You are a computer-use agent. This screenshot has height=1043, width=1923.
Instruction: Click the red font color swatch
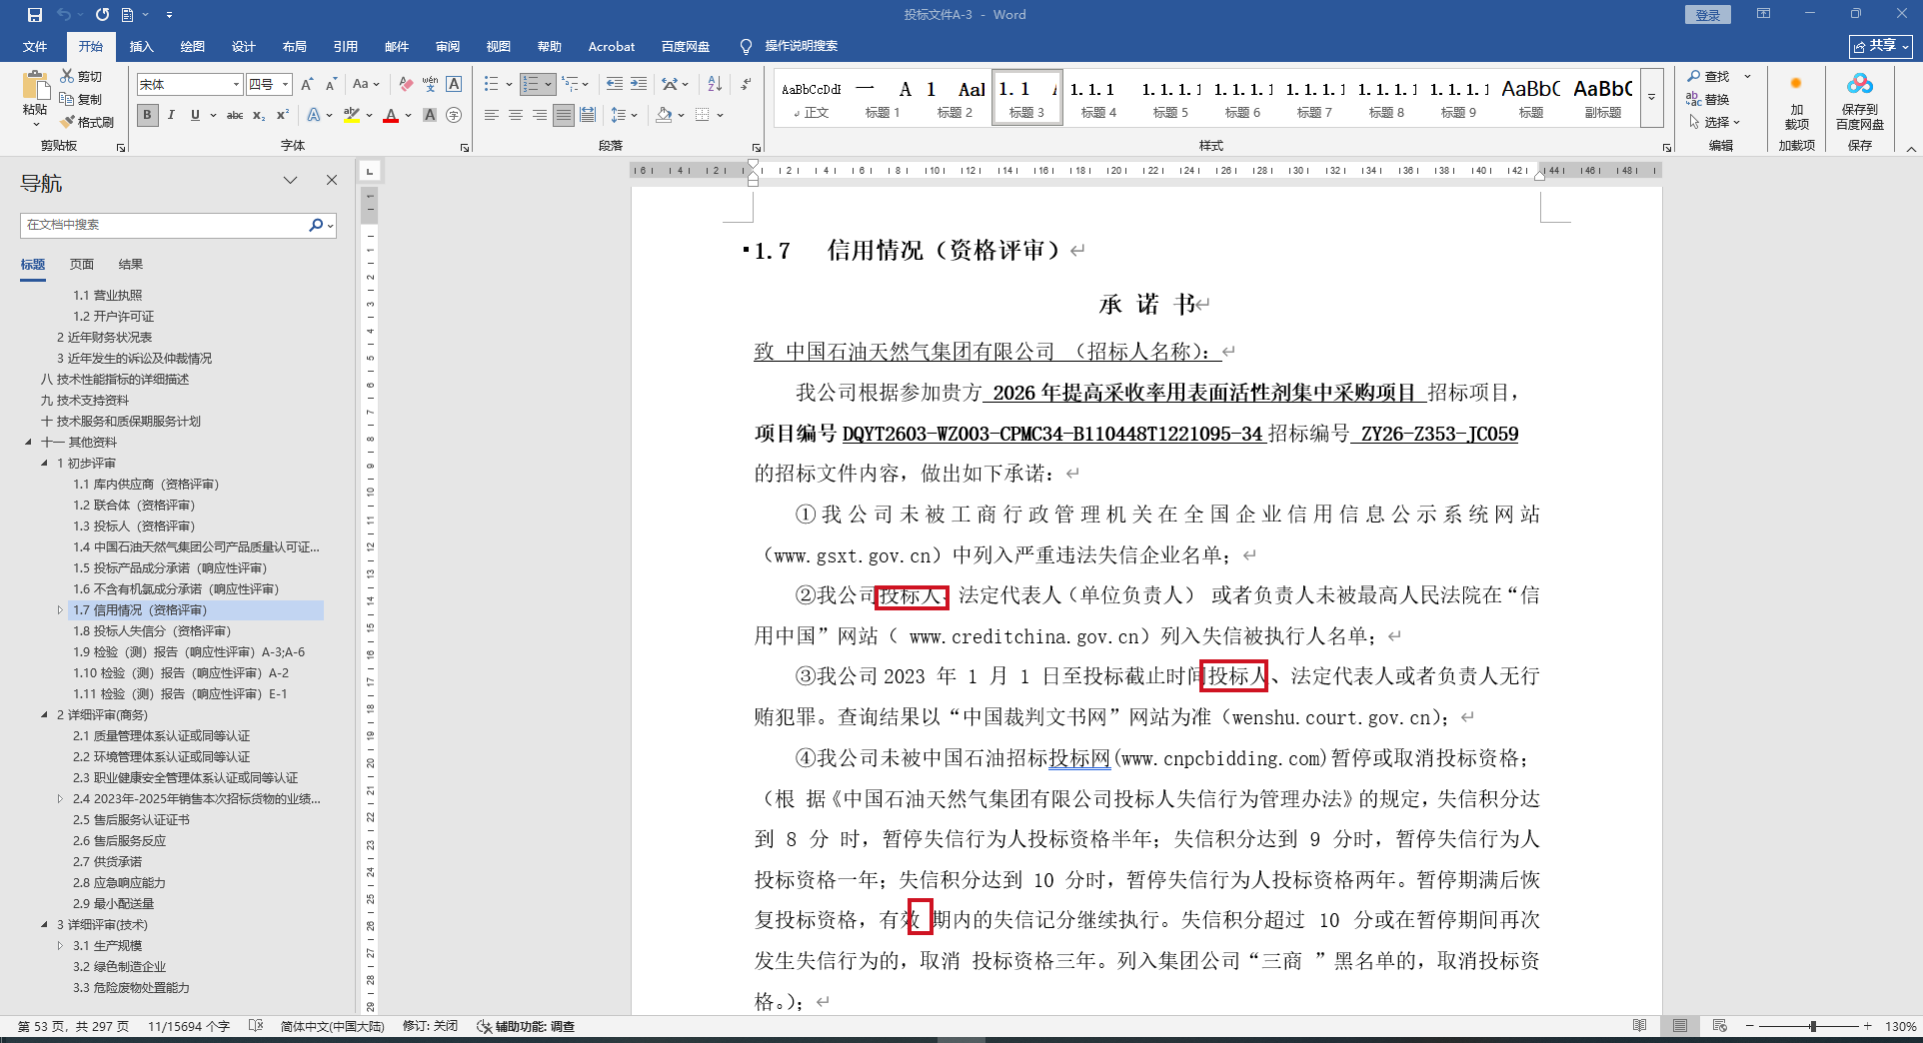pos(391,116)
